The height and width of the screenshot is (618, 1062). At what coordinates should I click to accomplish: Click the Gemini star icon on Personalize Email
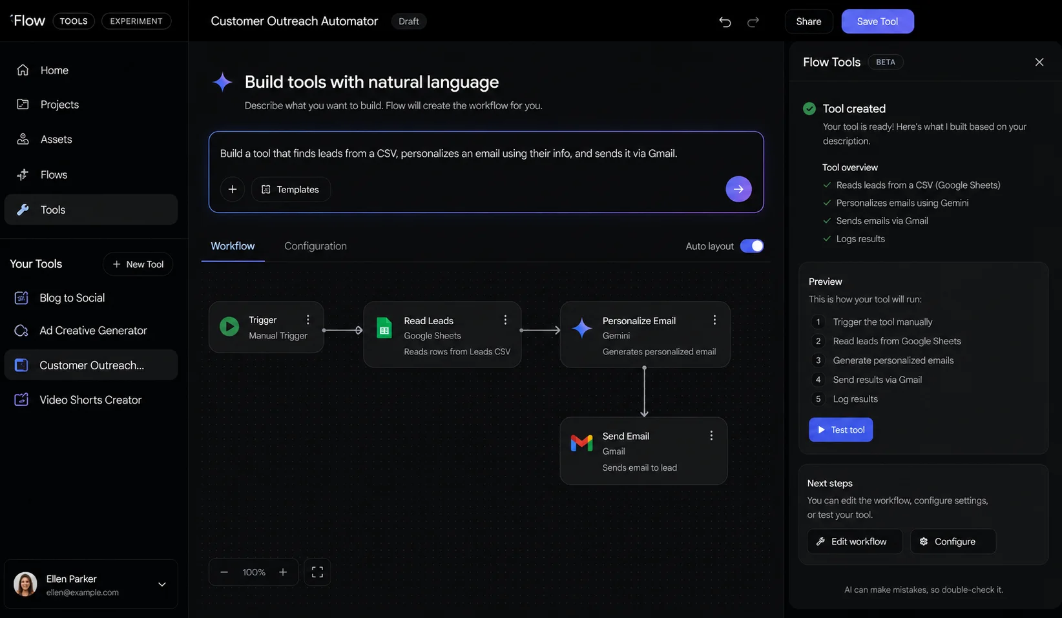(x=582, y=328)
